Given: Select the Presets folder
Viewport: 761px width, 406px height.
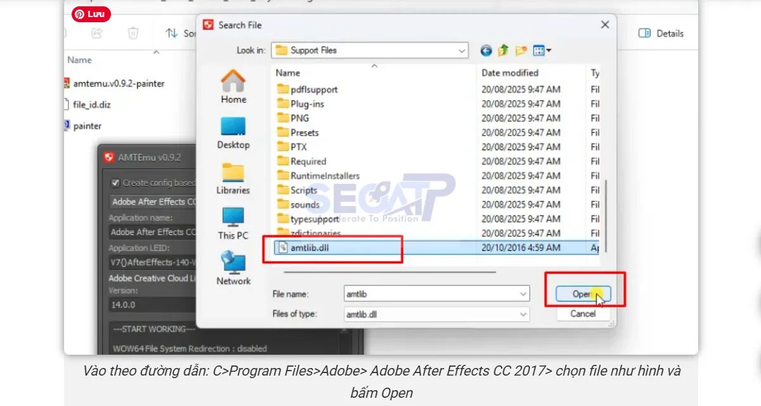Looking at the screenshot, I should (x=298, y=132).
